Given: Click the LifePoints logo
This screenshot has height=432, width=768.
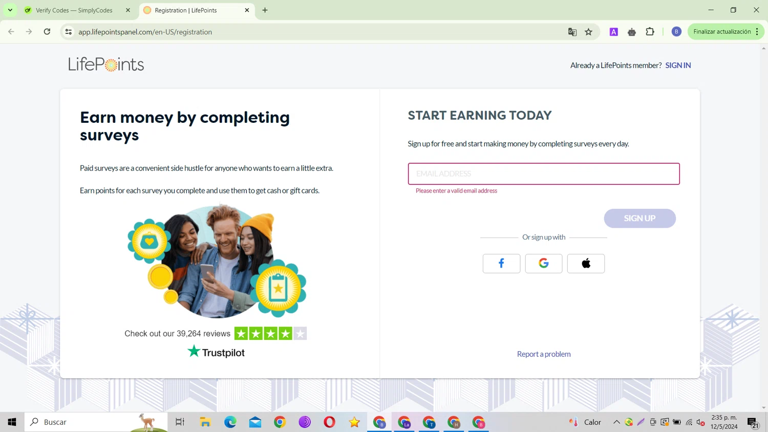Looking at the screenshot, I should [x=106, y=64].
